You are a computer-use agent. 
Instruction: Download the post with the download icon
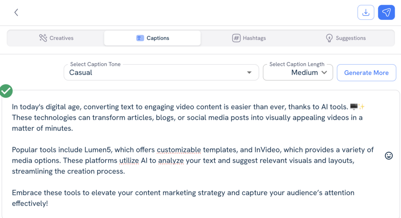coord(366,13)
